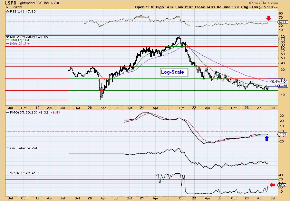Click the RSI(14) 47.80 indicator label
This screenshot has height=201, width=290.
coord(21,12)
